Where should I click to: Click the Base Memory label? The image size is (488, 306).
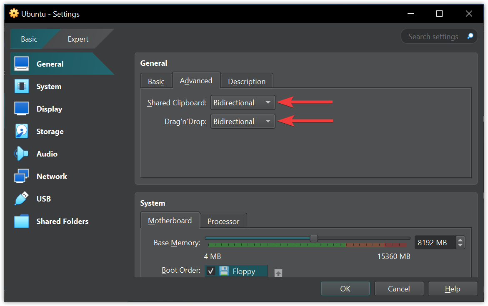177,243
